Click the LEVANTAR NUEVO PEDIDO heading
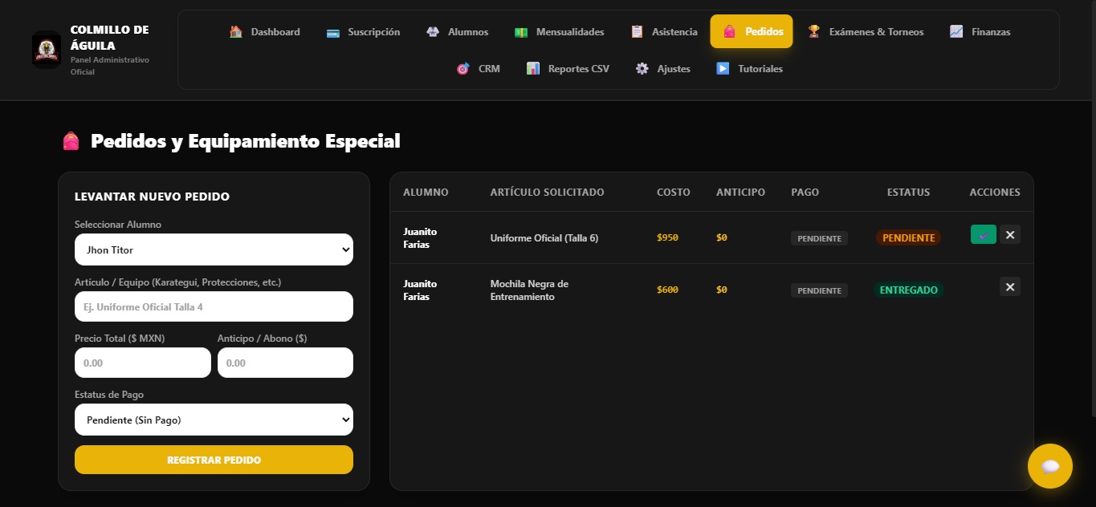This screenshot has height=507, width=1096. click(x=152, y=197)
